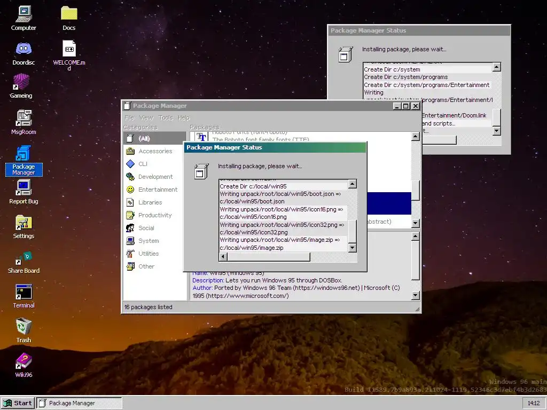Select the Utilities category label
The height and width of the screenshot is (410, 547).
pyautogui.click(x=149, y=254)
